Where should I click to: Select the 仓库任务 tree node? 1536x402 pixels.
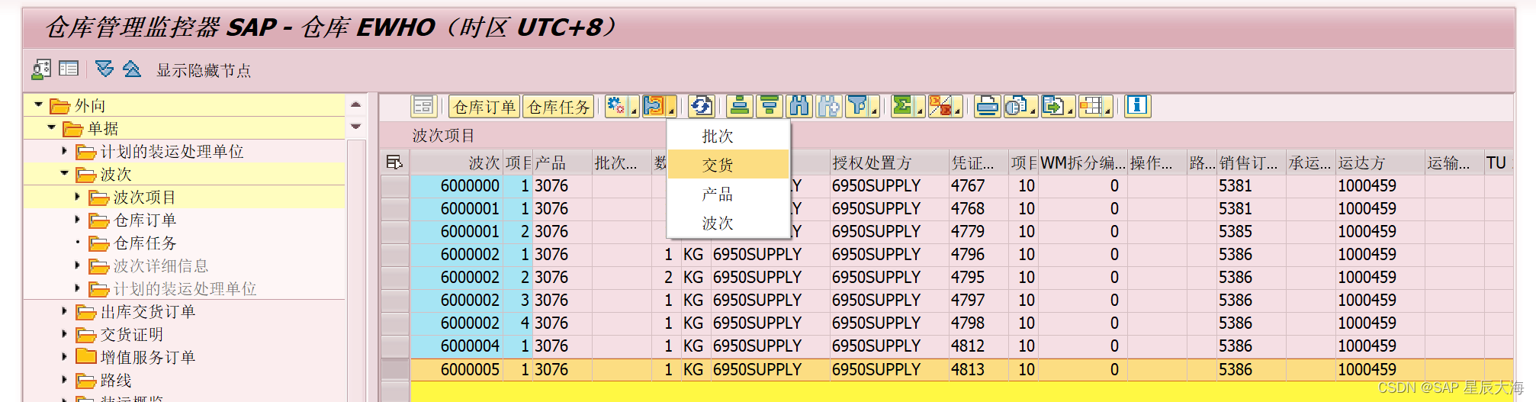click(145, 243)
